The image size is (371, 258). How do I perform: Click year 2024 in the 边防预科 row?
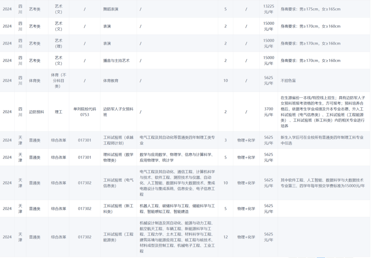[x=7, y=112]
